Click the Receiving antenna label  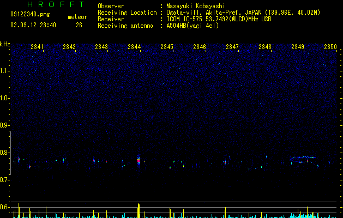tap(125, 26)
